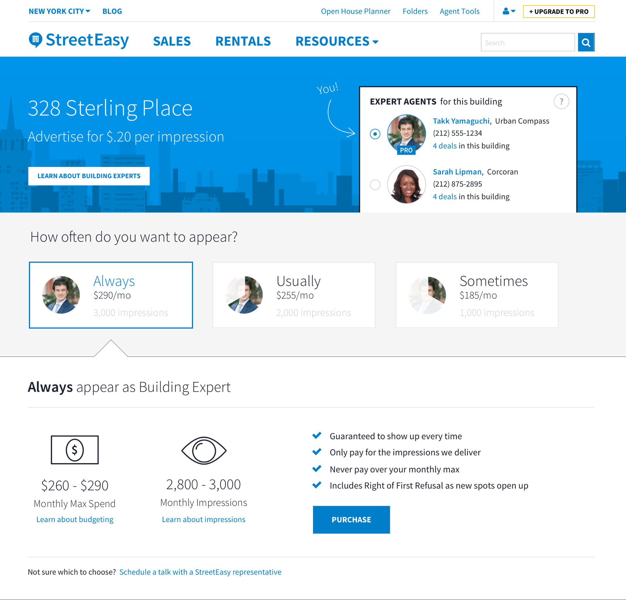Click Sarah Lipman's name link
626x600 pixels.
tap(457, 172)
